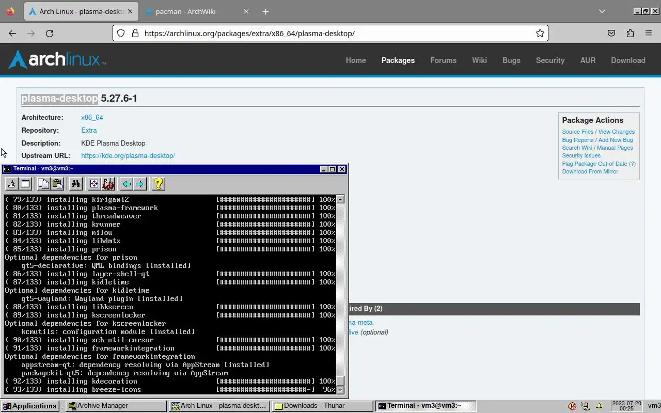Screen dimensions: 661x413
Task: Open the Save to Pocket icon
Action: click(611, 33)
